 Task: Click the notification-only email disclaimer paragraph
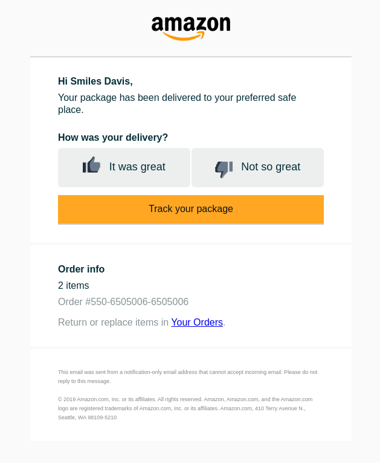tap(188, 377)
